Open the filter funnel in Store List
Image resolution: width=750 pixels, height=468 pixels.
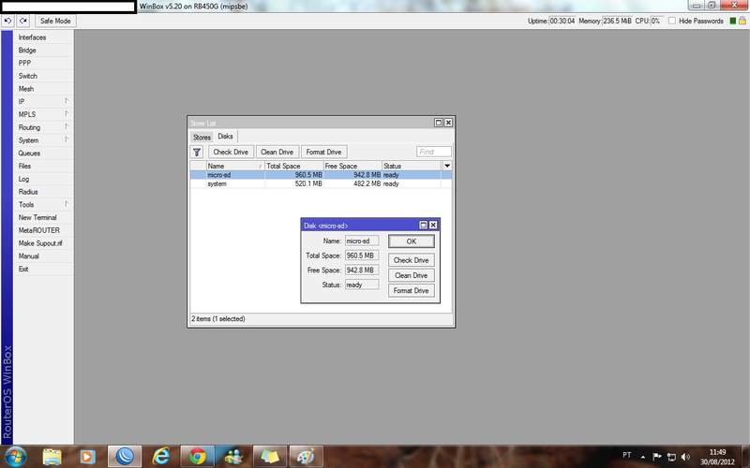[x=197, y=152]
